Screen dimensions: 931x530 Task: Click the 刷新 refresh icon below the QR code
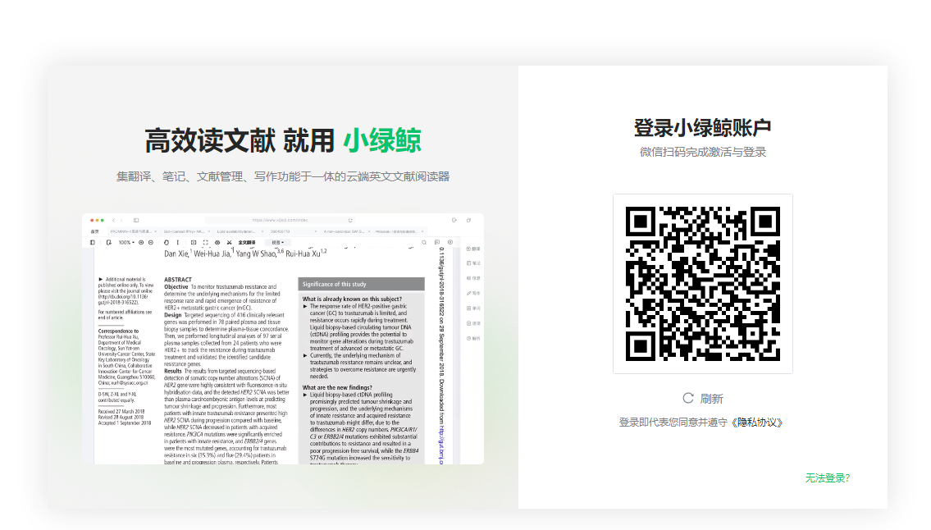point(687,398)
